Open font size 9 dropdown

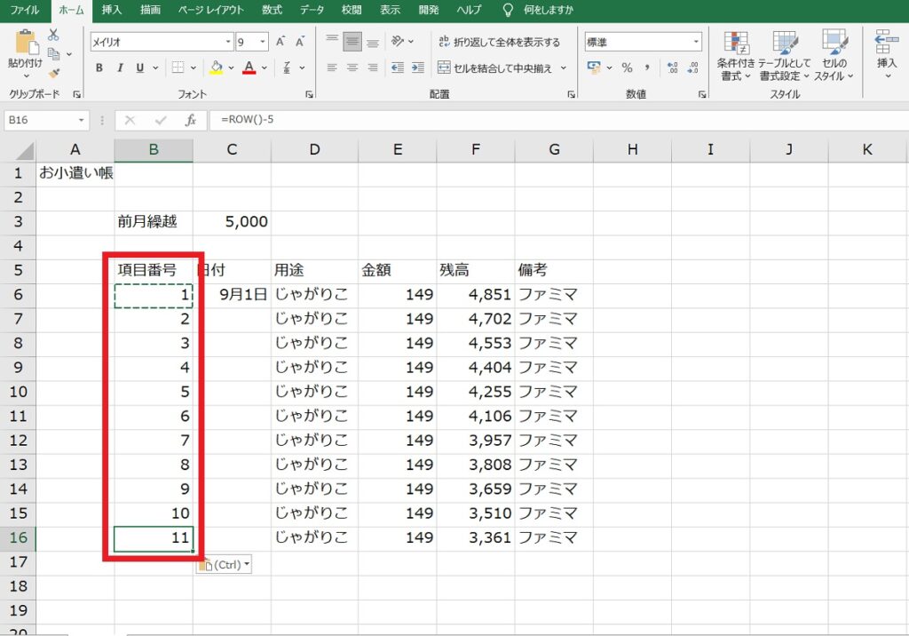pos(262,42)
